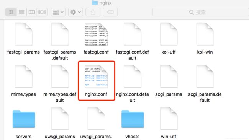Select the vhosts folder icon
The height and width of the screenshot is (140, 249).
[133, 119]
